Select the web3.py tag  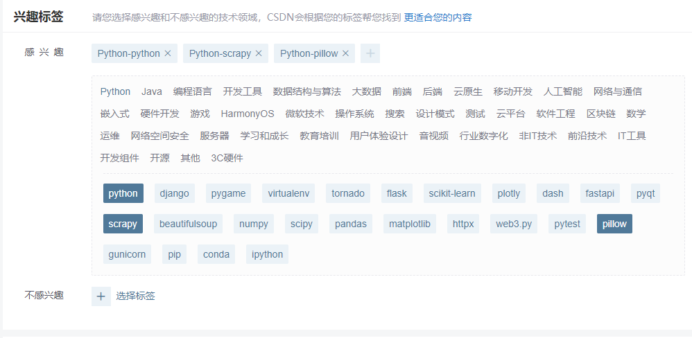pos(514,224)
